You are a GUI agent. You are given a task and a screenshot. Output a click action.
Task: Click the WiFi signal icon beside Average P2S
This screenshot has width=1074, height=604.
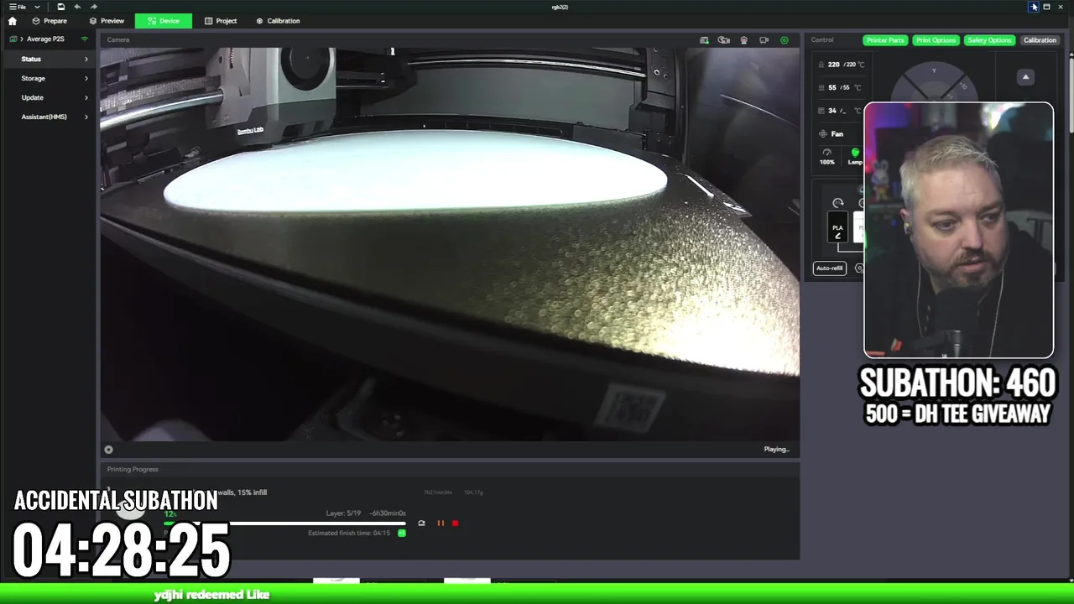[84, 39]
